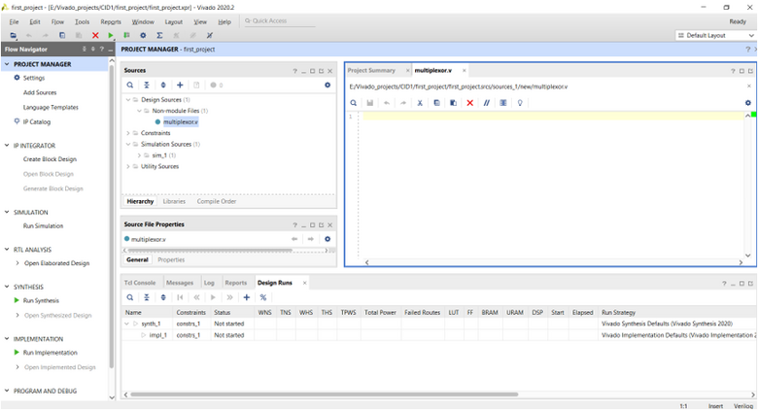Open IP Catalog from Project Manager
Screen dimensions: 758x410
pos(37,121)
